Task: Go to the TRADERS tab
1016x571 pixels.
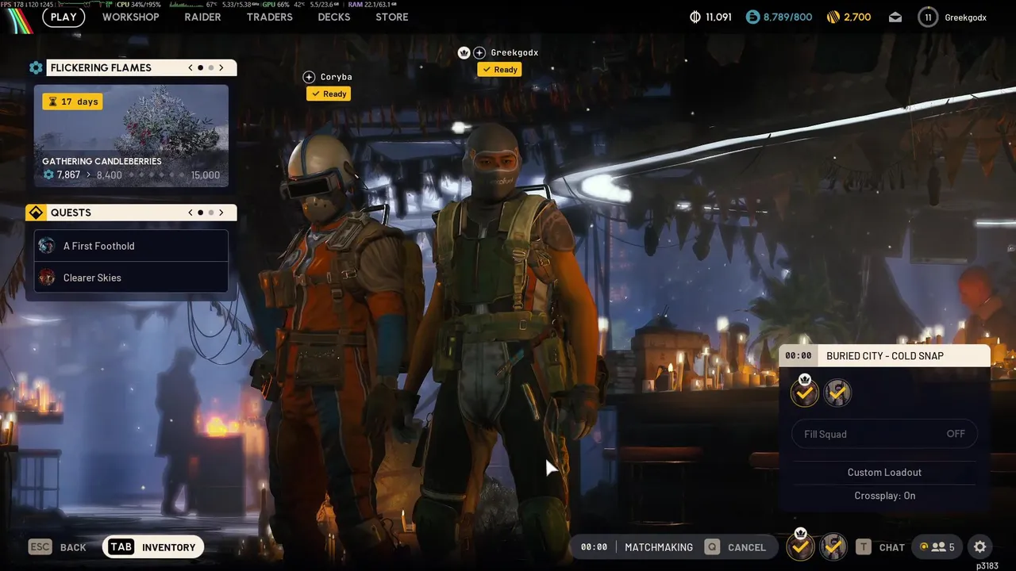Action: coord(269,17)
